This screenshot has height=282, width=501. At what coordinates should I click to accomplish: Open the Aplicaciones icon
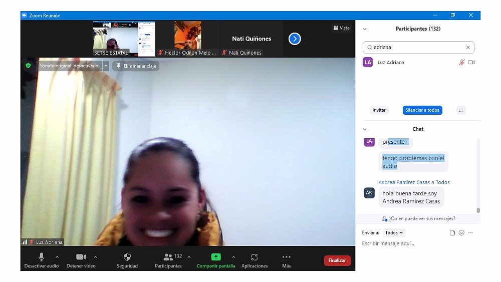point(255,257)
